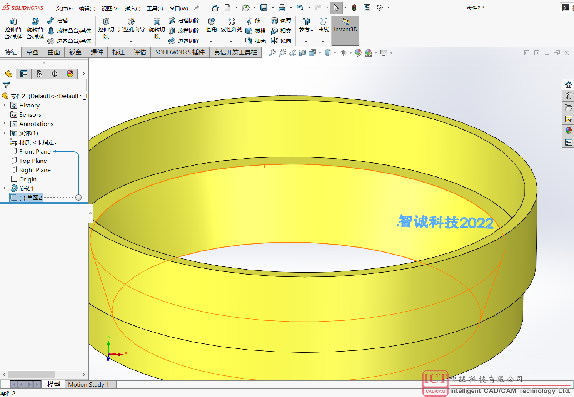
Task: Open the Fillet dropdown arrow
Action: 211,42
